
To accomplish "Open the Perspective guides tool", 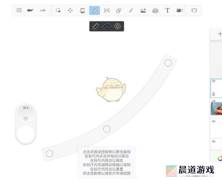I will point(155,10).
